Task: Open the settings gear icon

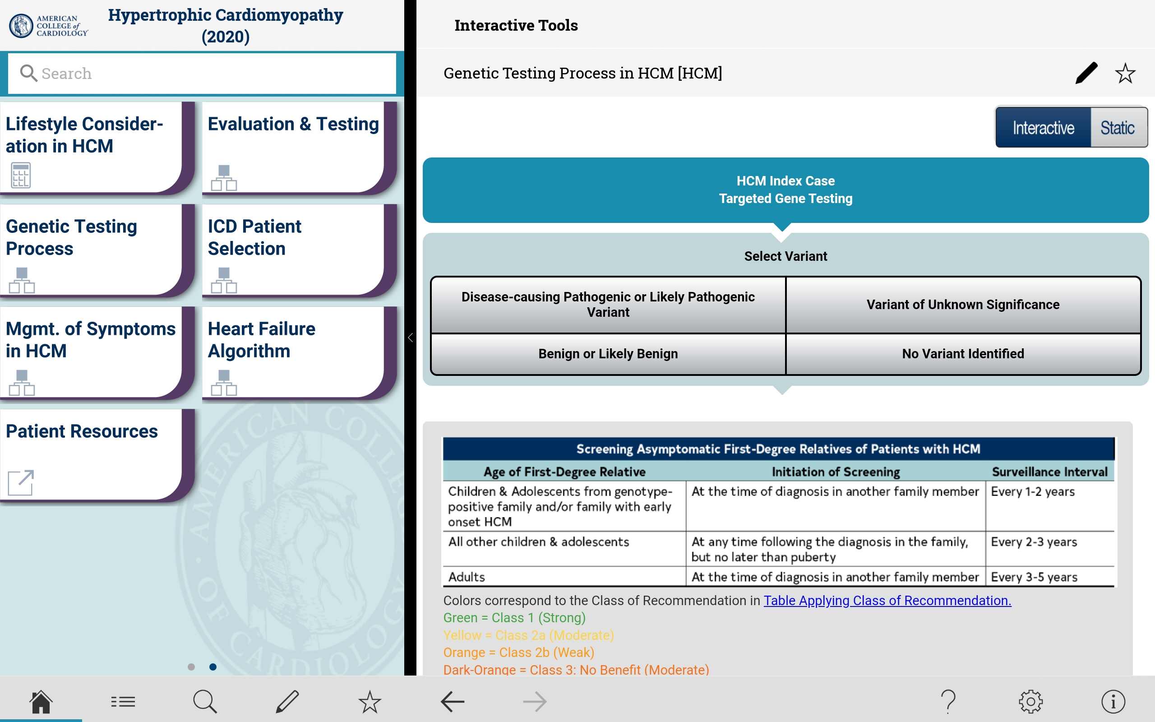Action: click(x=1030, y=701)
